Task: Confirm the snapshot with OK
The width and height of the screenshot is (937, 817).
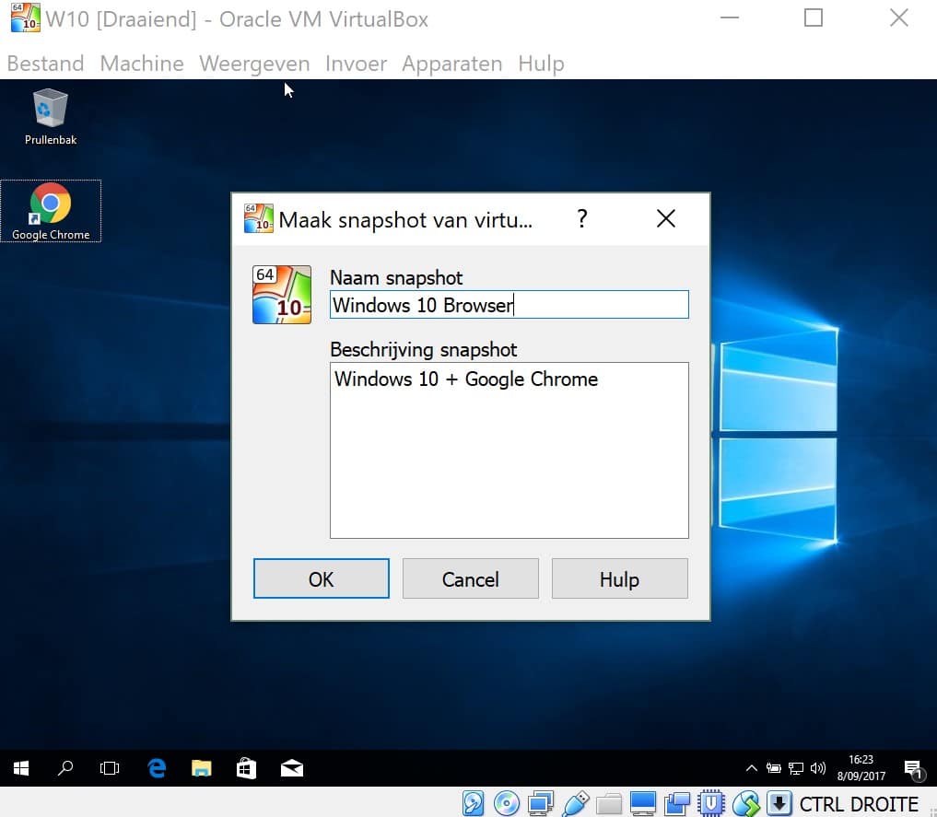Action: [x=321, y=579]
